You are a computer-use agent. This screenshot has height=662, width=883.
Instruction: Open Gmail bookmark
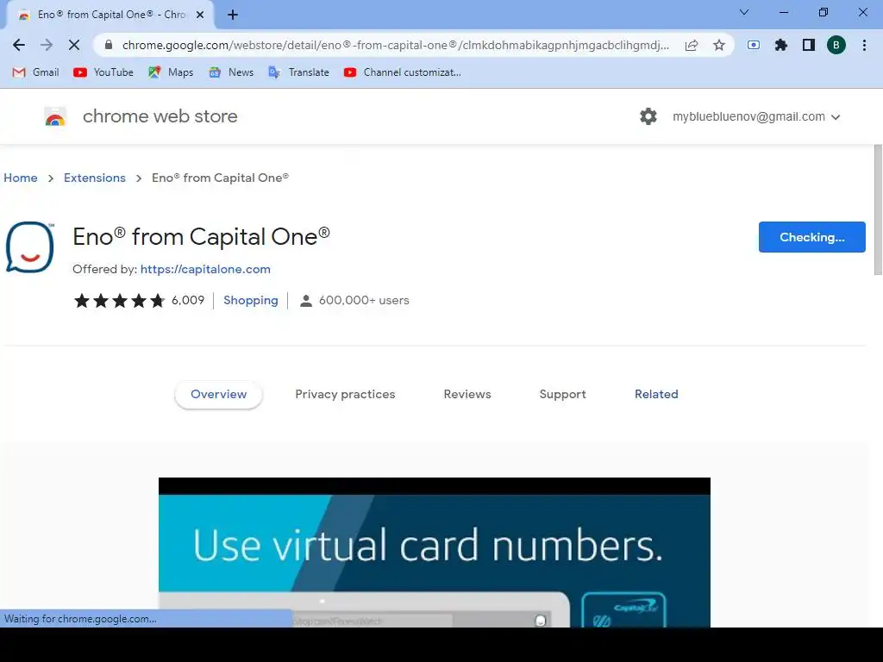35,72
